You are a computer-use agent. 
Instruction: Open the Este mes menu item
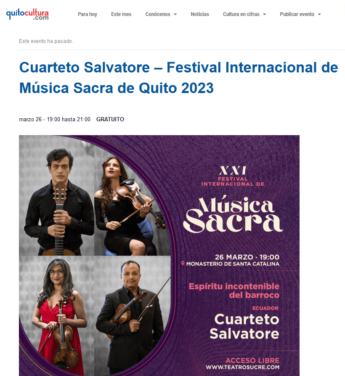tap(121, 14)
